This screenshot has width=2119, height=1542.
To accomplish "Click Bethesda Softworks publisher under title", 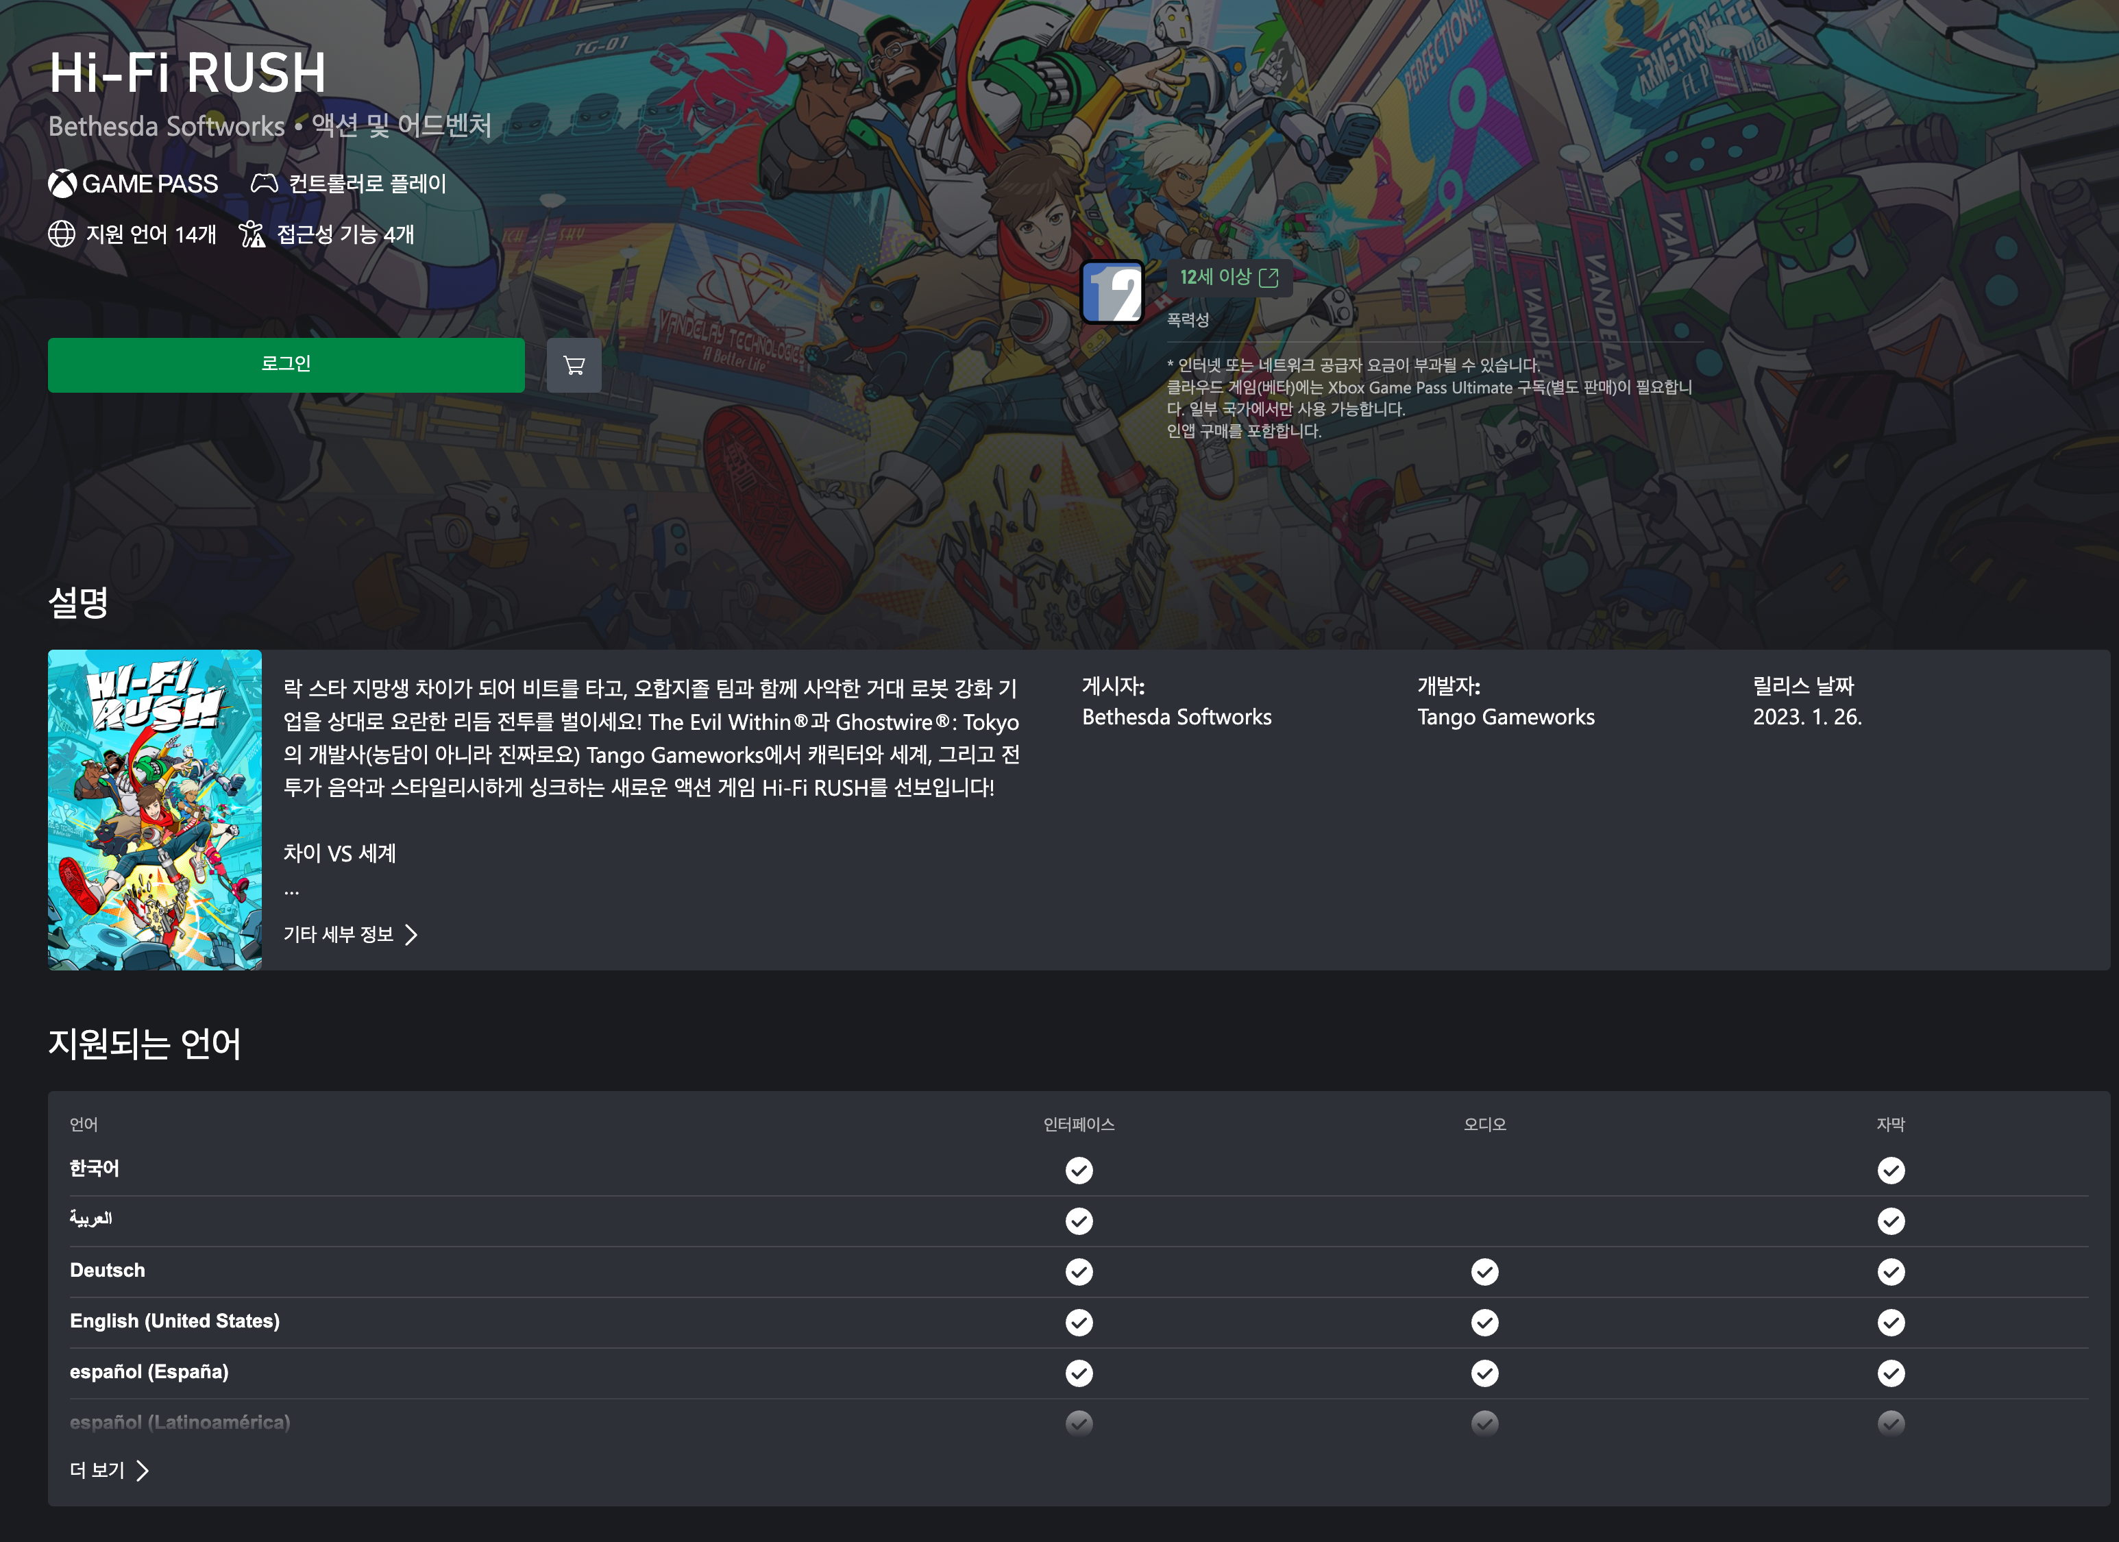I will pyautogui.click(x=167, y=126).
